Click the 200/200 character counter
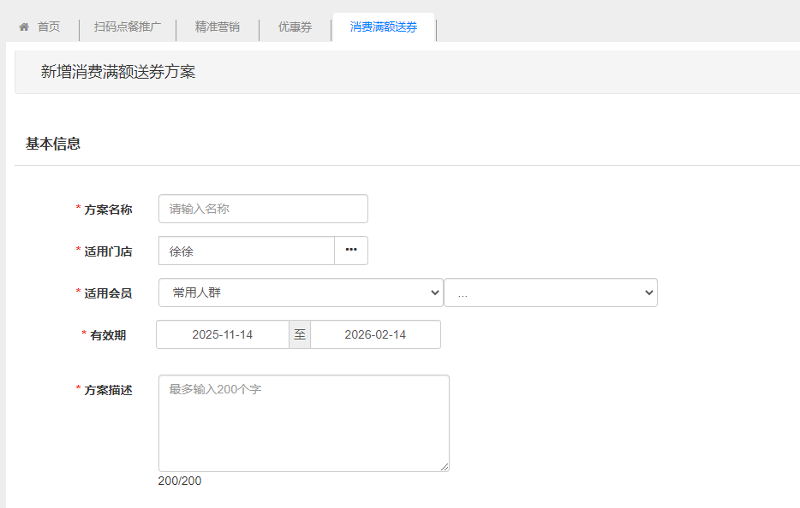This screenshot has width=800, height=508. pos(180,481)
